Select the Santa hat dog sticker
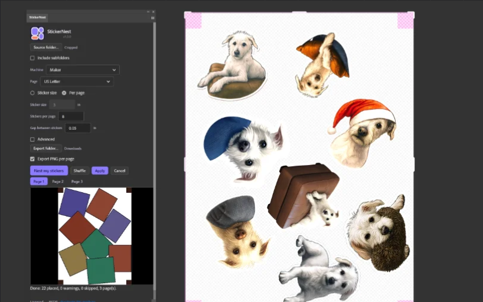 click(362, 132)
